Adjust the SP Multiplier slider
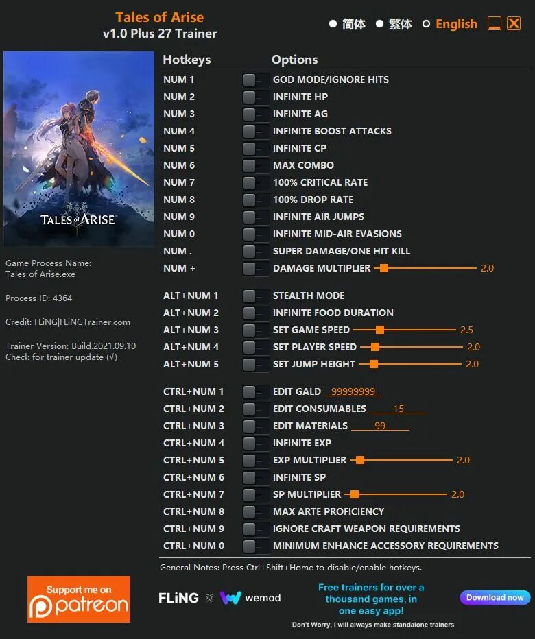Screen dimensions: 535x639 click(x=396, y=495)
